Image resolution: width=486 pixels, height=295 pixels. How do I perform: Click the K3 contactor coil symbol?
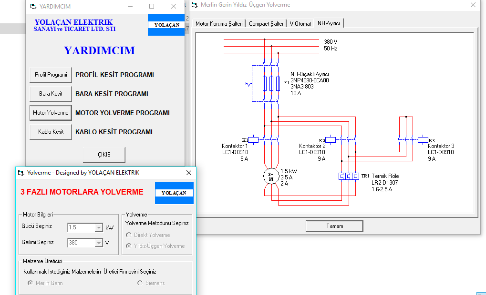click(x=423, y=140)
